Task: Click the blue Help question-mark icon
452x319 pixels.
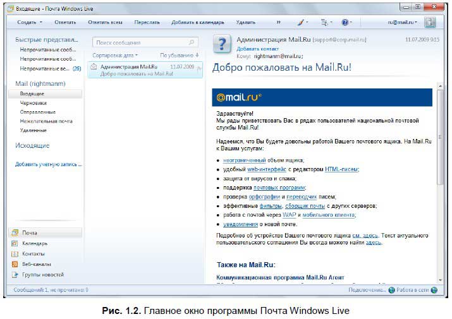Action: coord(345,22)
